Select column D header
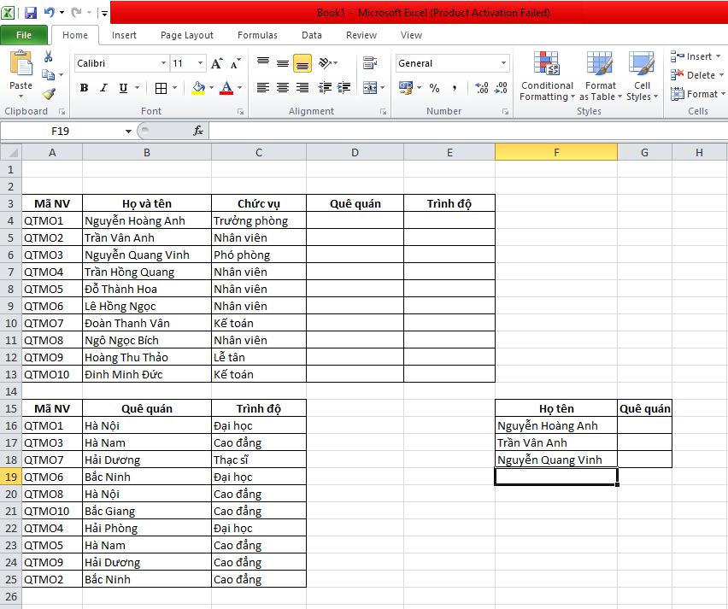 tap(355, 153)
